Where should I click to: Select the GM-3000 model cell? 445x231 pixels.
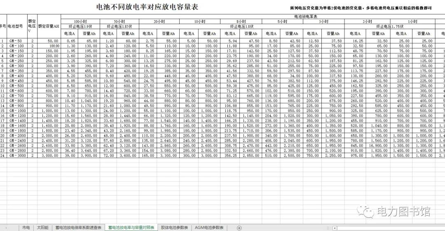(x=17, y=156)
